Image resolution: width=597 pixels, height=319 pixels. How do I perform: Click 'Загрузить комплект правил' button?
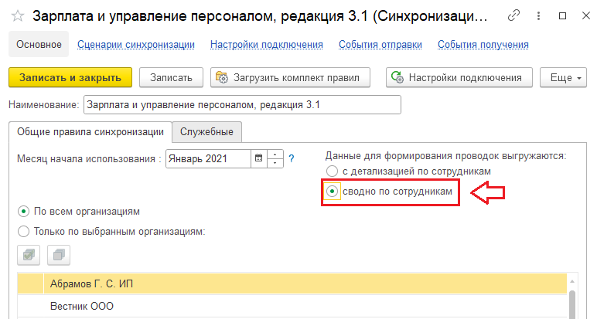[290, 77]
